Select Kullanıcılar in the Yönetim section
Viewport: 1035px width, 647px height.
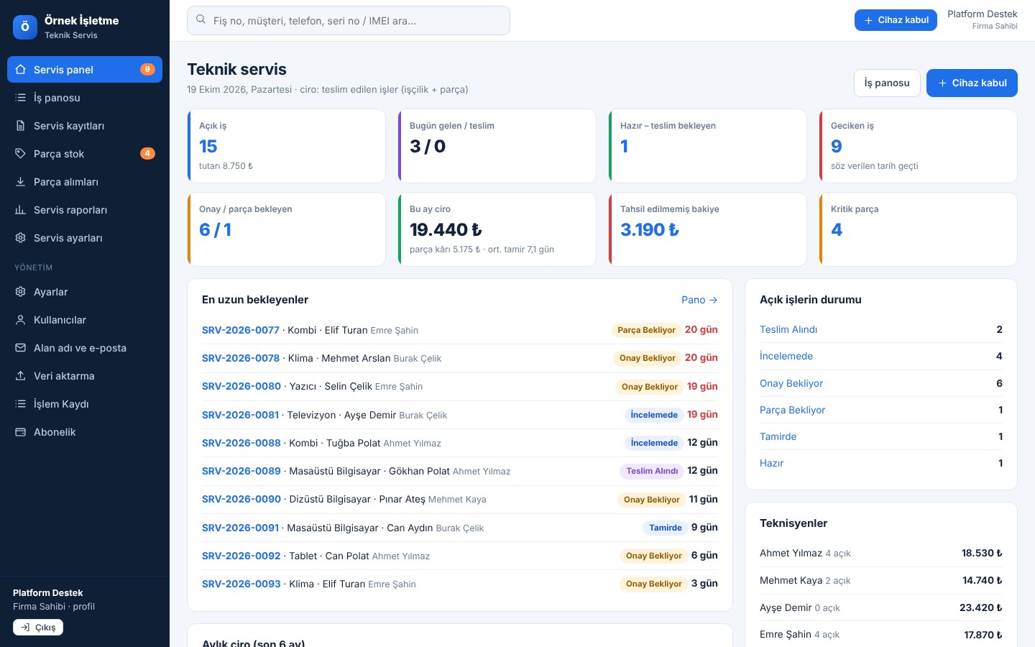coord(85,320)
